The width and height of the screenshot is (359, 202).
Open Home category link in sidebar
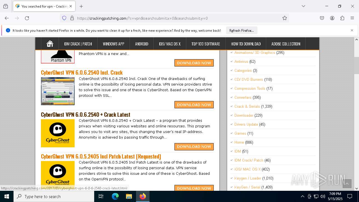pyautogui.click(x=239, y=142)
